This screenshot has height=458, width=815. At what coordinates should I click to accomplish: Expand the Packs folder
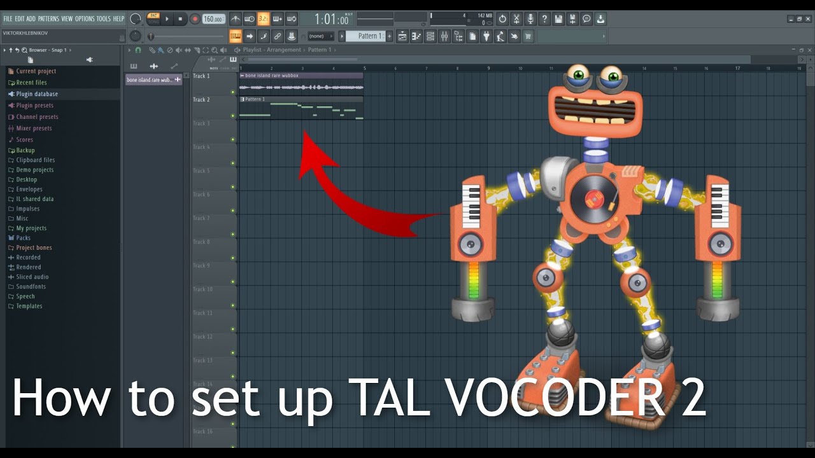coord(19,238)
